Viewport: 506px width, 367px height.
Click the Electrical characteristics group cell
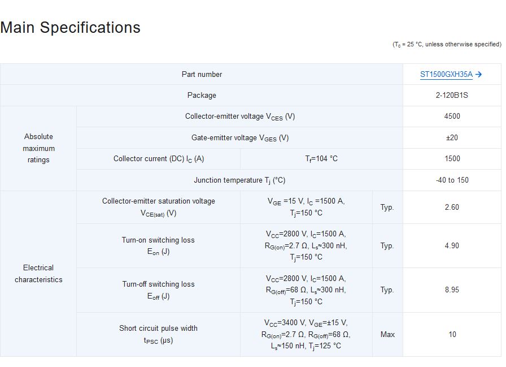point(38,274)
